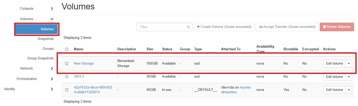Open the New Storage volume link
The height and width of the screenshot is (106, 358).
(x=84, y=64)
